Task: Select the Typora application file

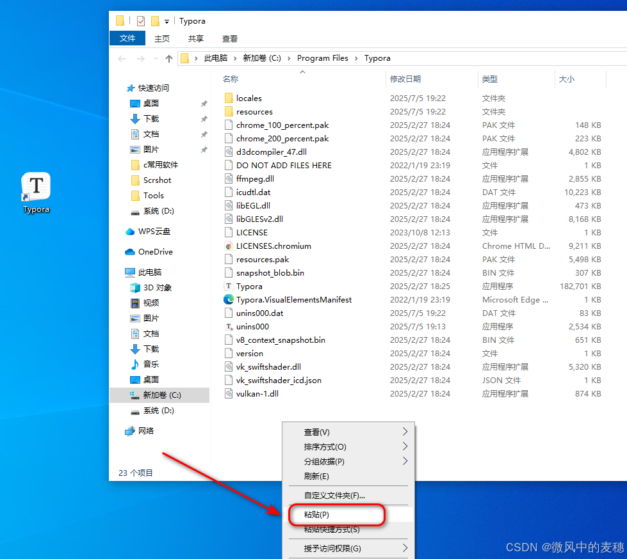Action: point(243,287)
